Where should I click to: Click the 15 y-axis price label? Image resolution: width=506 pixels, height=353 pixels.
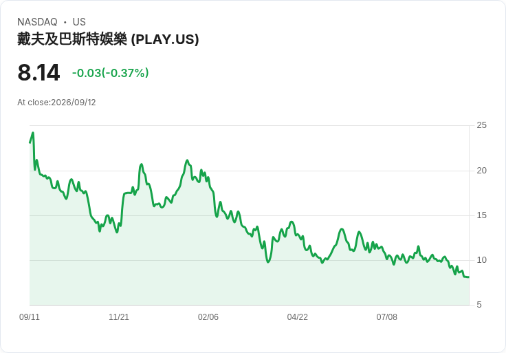click(481, 215)
